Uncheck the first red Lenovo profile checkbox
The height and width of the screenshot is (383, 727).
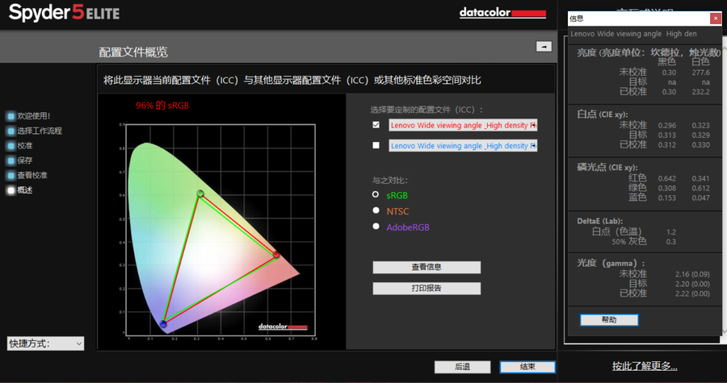(x=376, y=125)
